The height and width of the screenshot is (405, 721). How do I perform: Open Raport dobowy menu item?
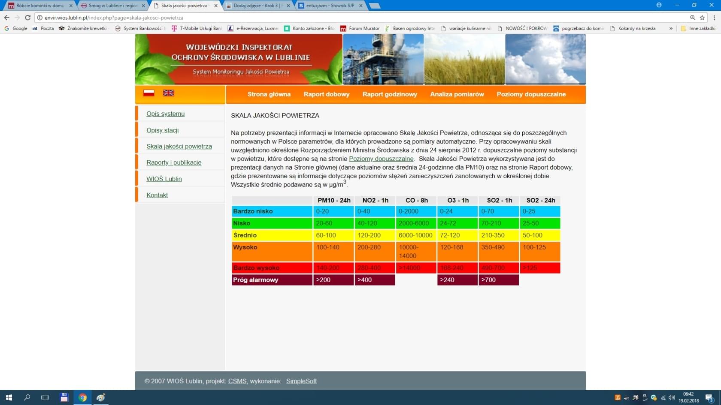(326, 94)
